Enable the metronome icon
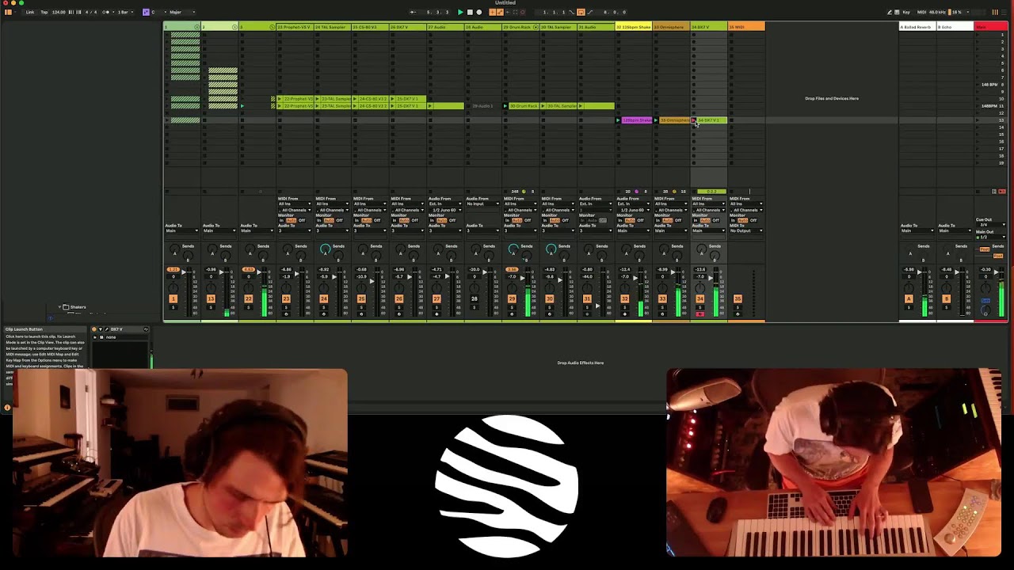Image resolution: width=1014 pixels, height=570 pixels. point(104,12)
